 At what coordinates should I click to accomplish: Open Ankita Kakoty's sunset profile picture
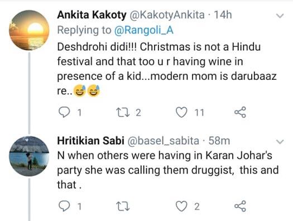pos(29,30)
